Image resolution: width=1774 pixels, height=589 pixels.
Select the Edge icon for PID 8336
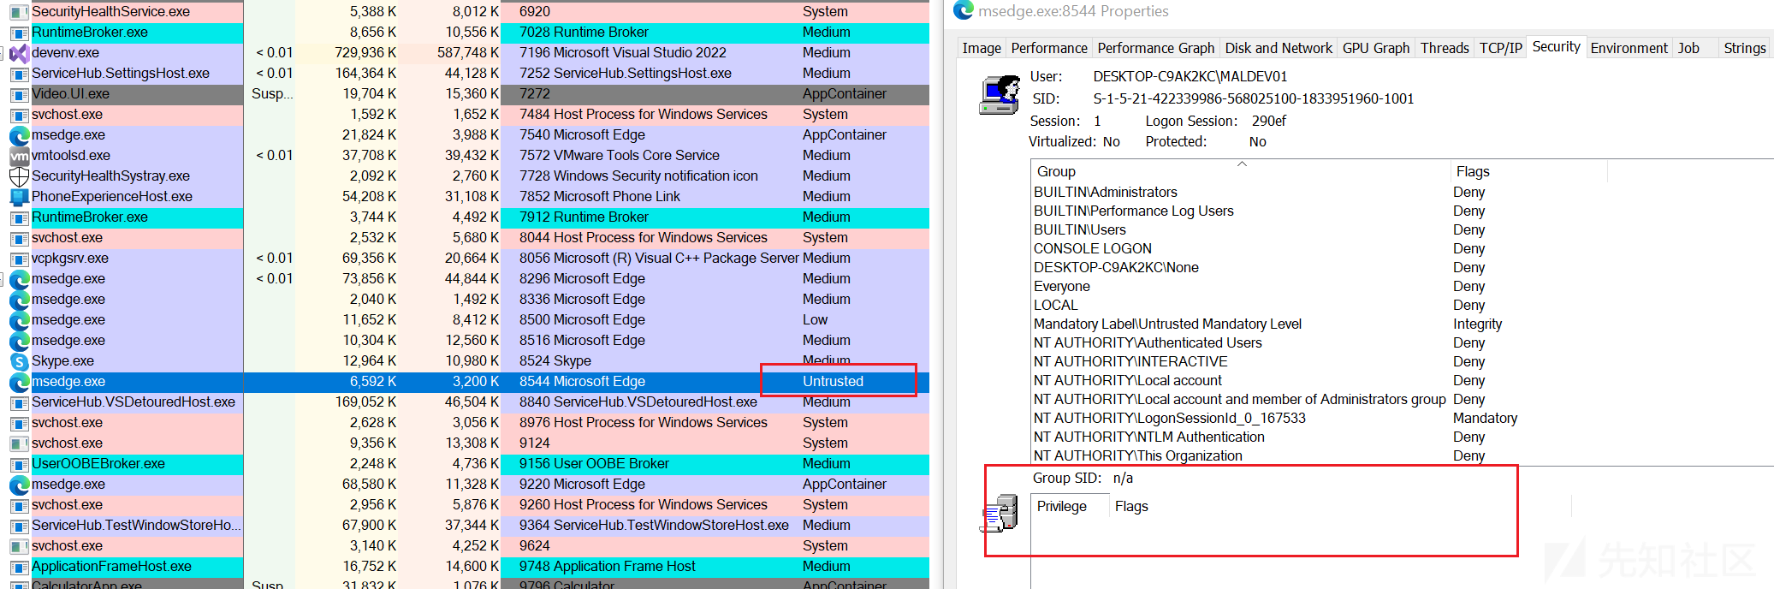click(x=19, y=300)
